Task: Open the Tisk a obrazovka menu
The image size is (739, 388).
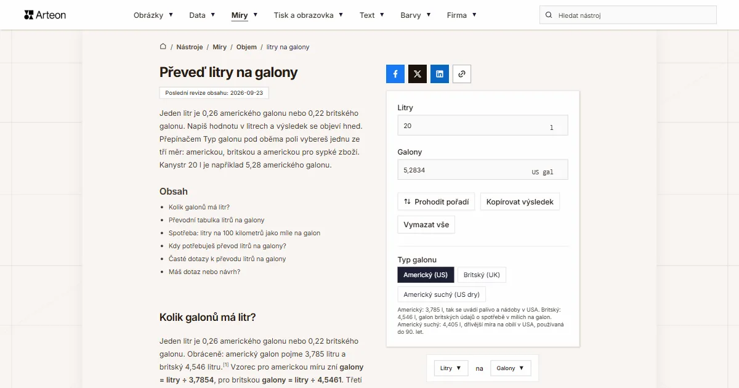Action: click(309, 15)
